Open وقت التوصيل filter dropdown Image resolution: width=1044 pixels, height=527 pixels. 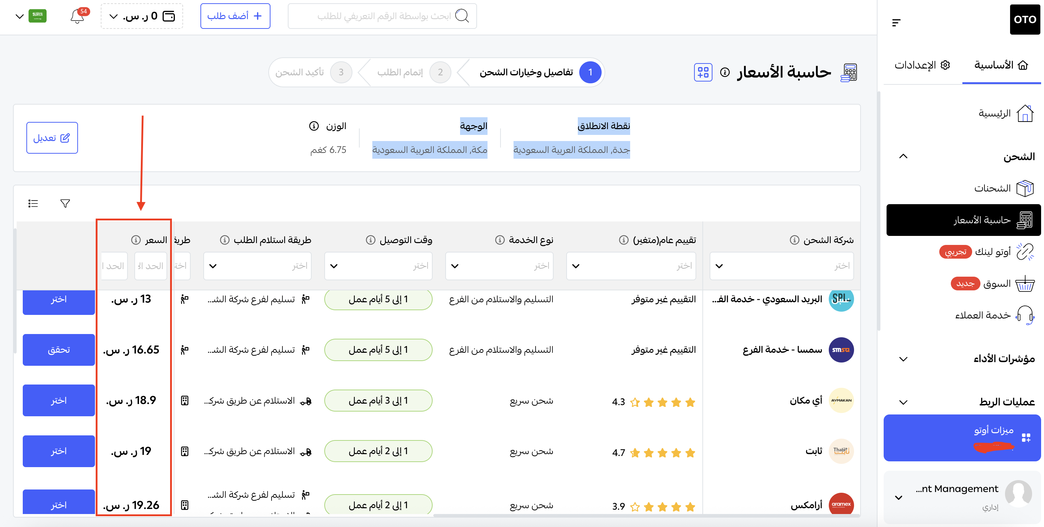click(x=378, y=266)
